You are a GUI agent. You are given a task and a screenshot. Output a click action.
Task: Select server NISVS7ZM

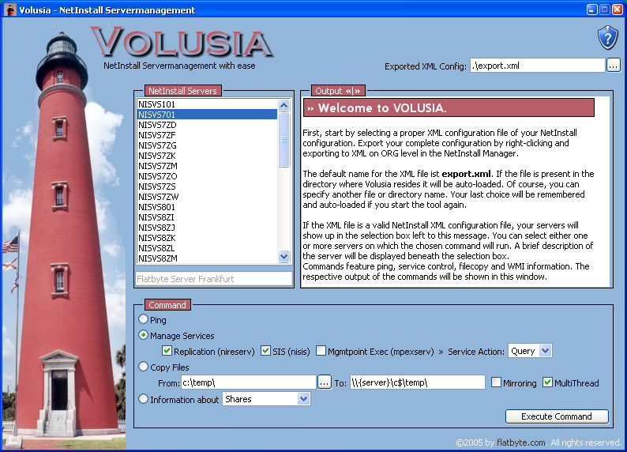(207, 166)
